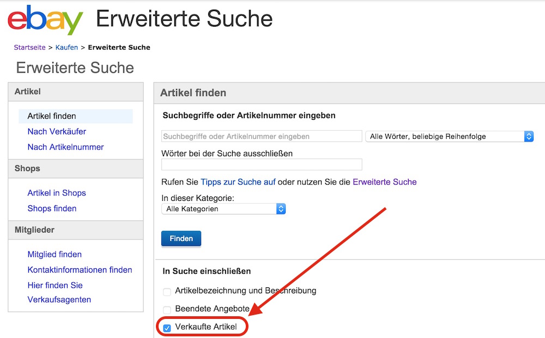
Task: Click the bold Erweiterte Suche breadcrumb text
Action: click(119, 47)
